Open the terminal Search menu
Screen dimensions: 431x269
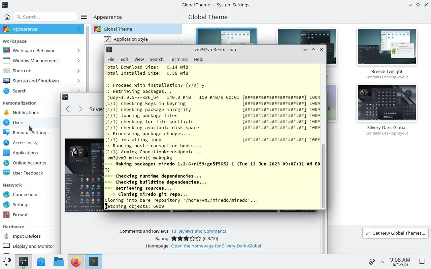(x=157, y=59)
